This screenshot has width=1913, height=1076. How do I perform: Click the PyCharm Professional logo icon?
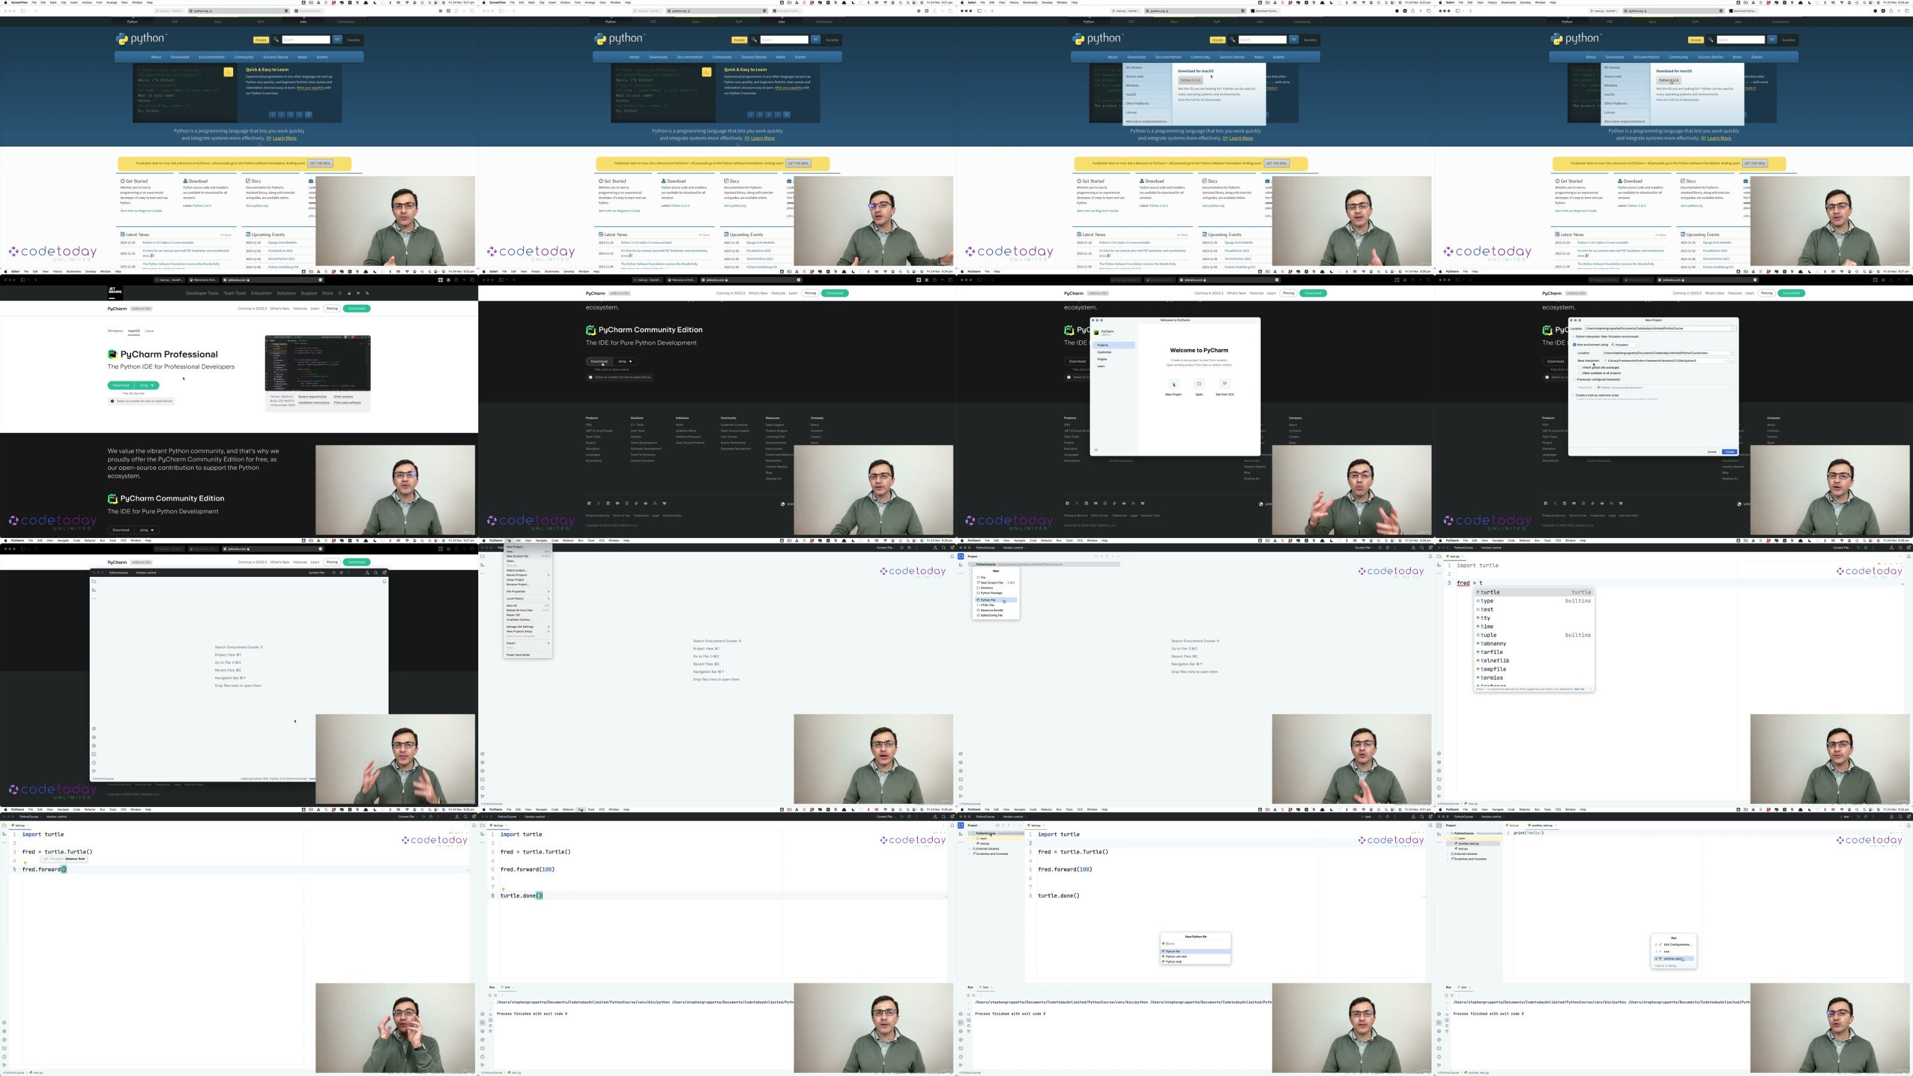coord(113,354)
